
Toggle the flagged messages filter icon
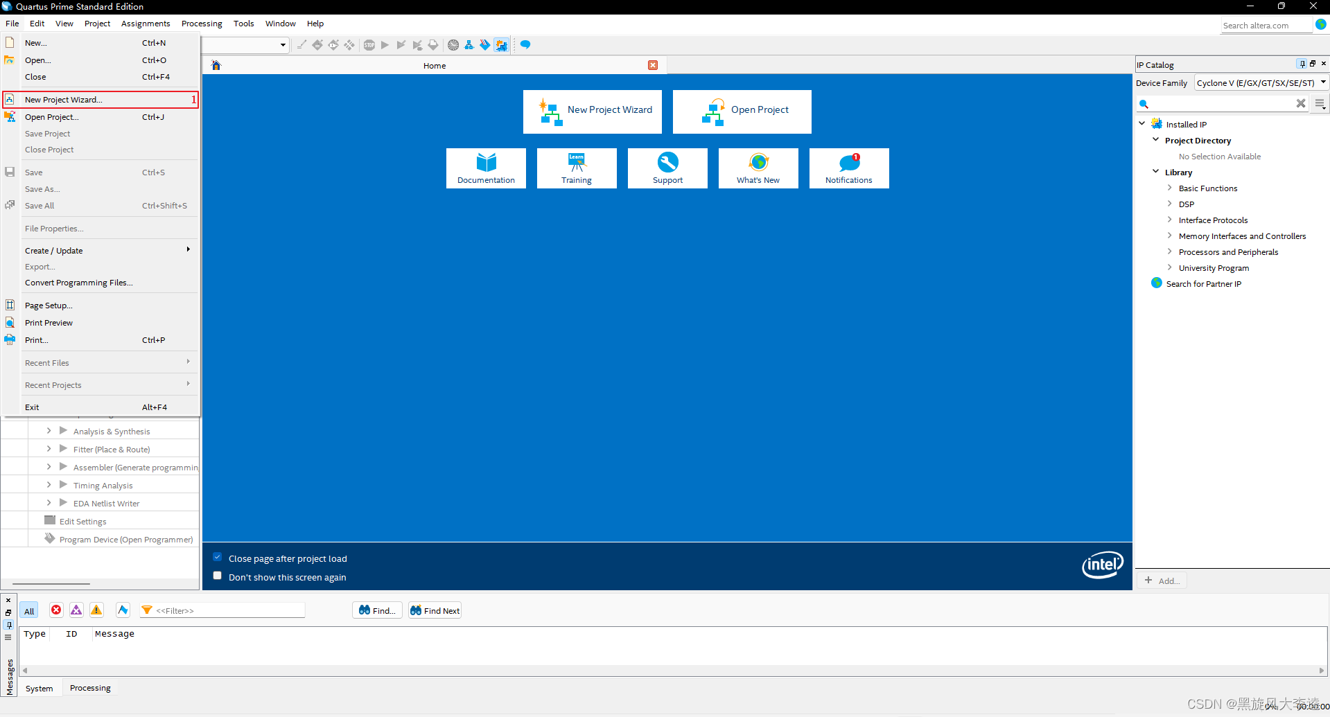tap(123, 610)
